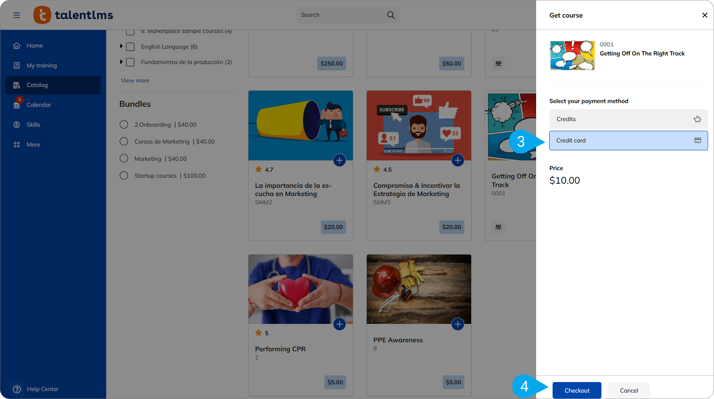This screenshot has height=399, width=714.
Task: Click plus icon on Performing CPR card
Action: click(x=339, y=324)
